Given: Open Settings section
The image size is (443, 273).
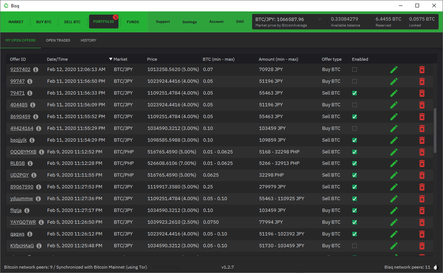Looking at the screenshot, I should [x=189, y=22].
